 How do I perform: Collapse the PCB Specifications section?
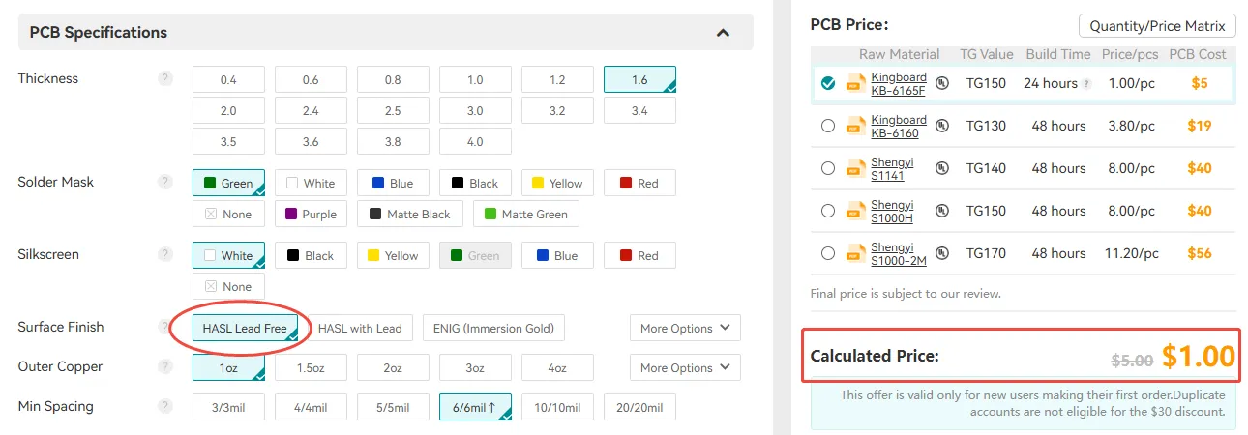[723, 33]
